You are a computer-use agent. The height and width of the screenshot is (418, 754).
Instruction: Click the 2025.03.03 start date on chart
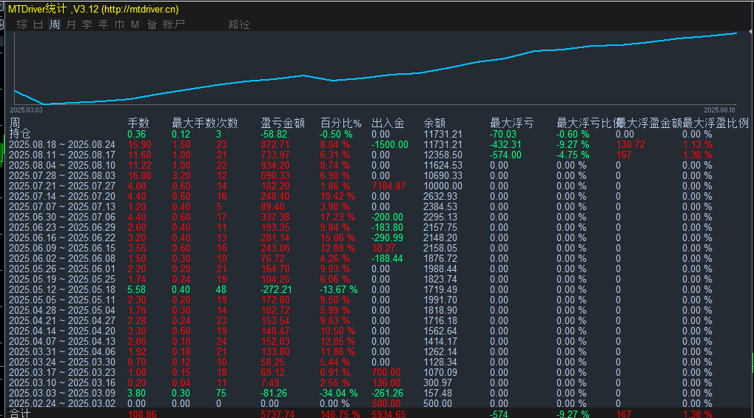pyautogui.click(x=26, y=109)
